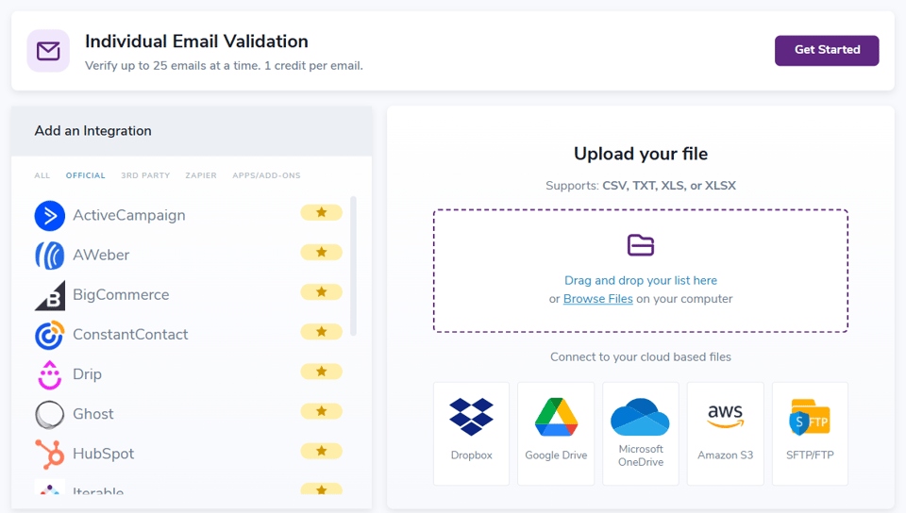Click the star badge for Drip
The width and height of the screenshot is (906, 513).
(x=321, y=372)
